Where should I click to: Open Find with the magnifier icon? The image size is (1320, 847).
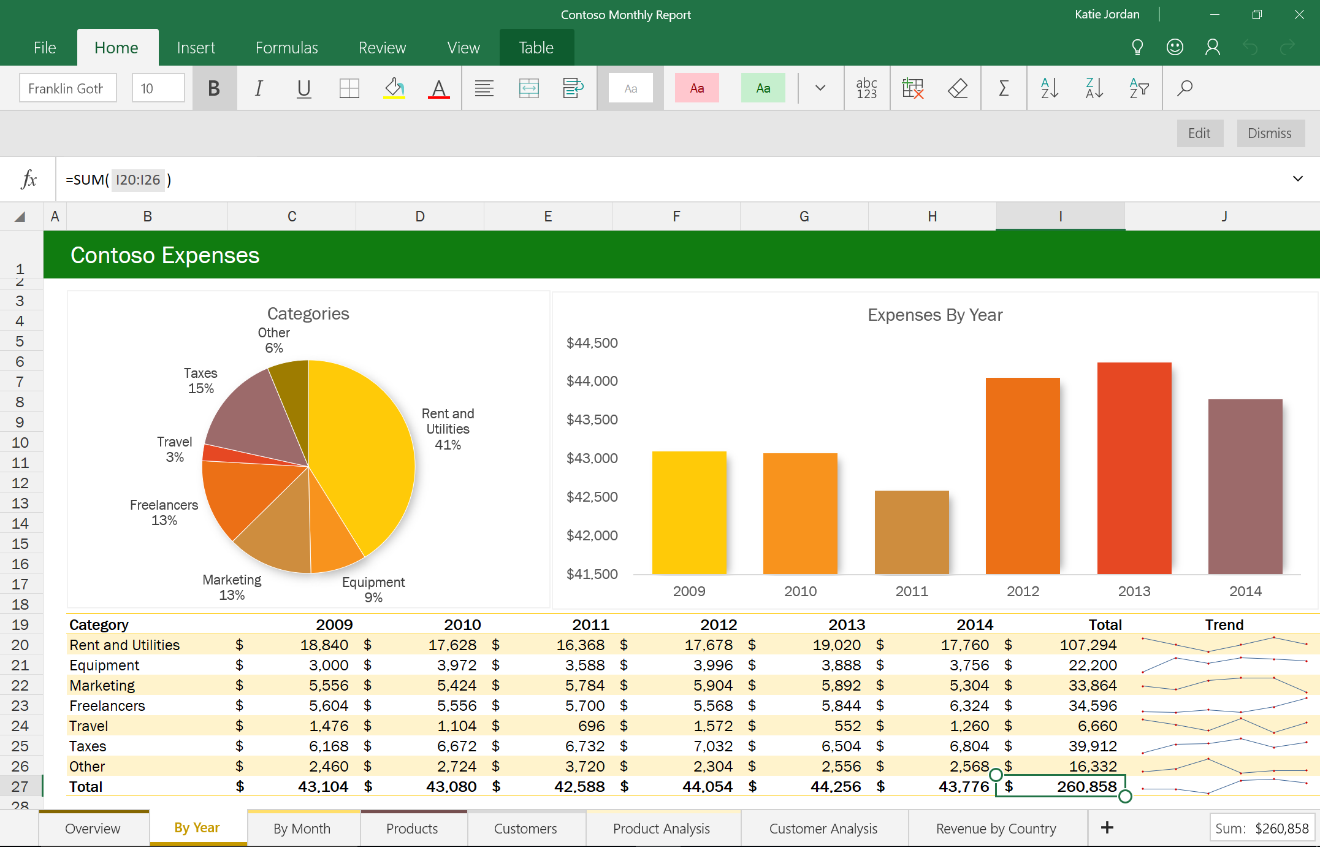[x=1185, y=88]
